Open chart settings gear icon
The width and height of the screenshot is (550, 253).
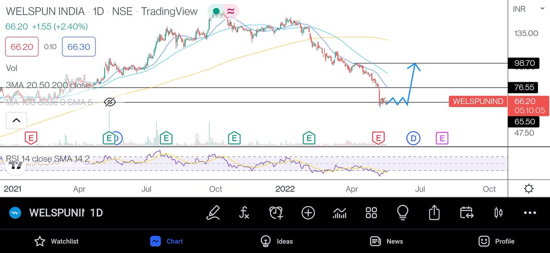tap(529, 189)
